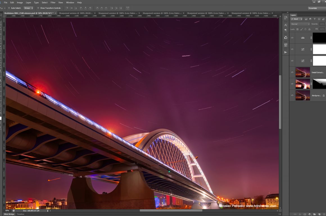Expand the Essentials workspace dropdown

coord(316,8)
